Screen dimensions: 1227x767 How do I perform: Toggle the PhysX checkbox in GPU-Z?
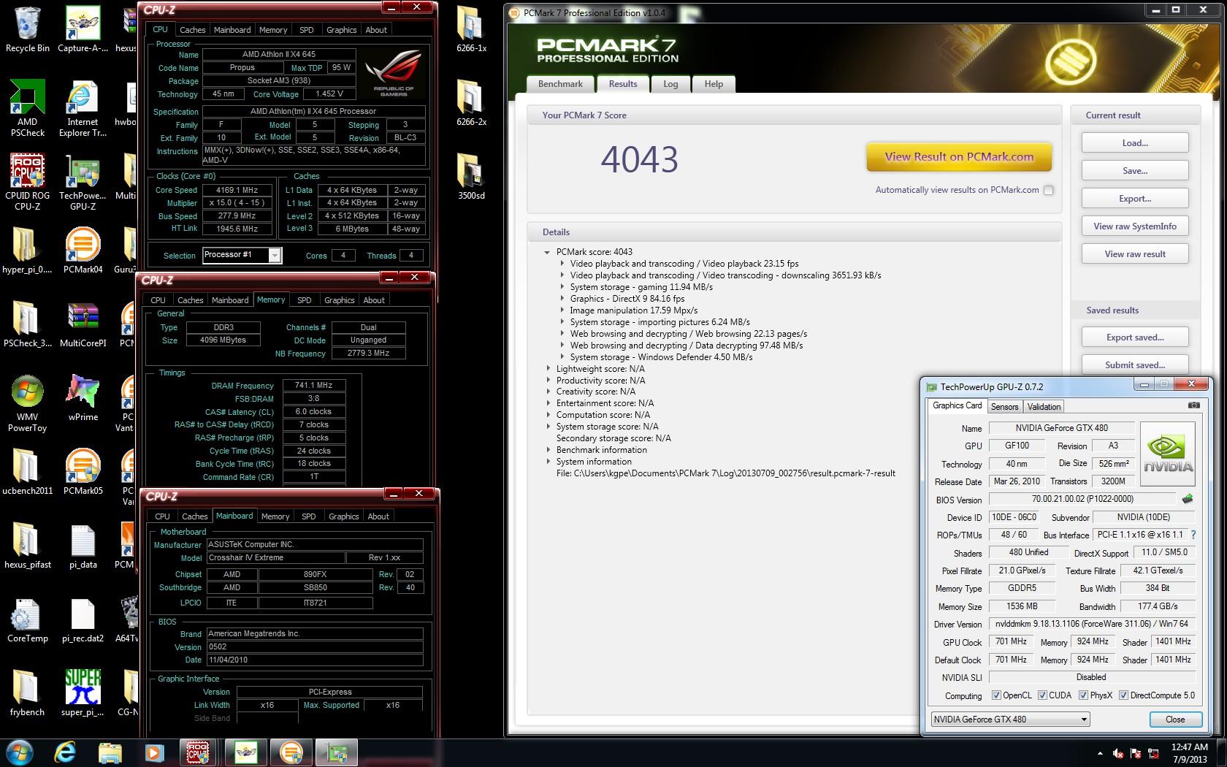point(1083,695)
